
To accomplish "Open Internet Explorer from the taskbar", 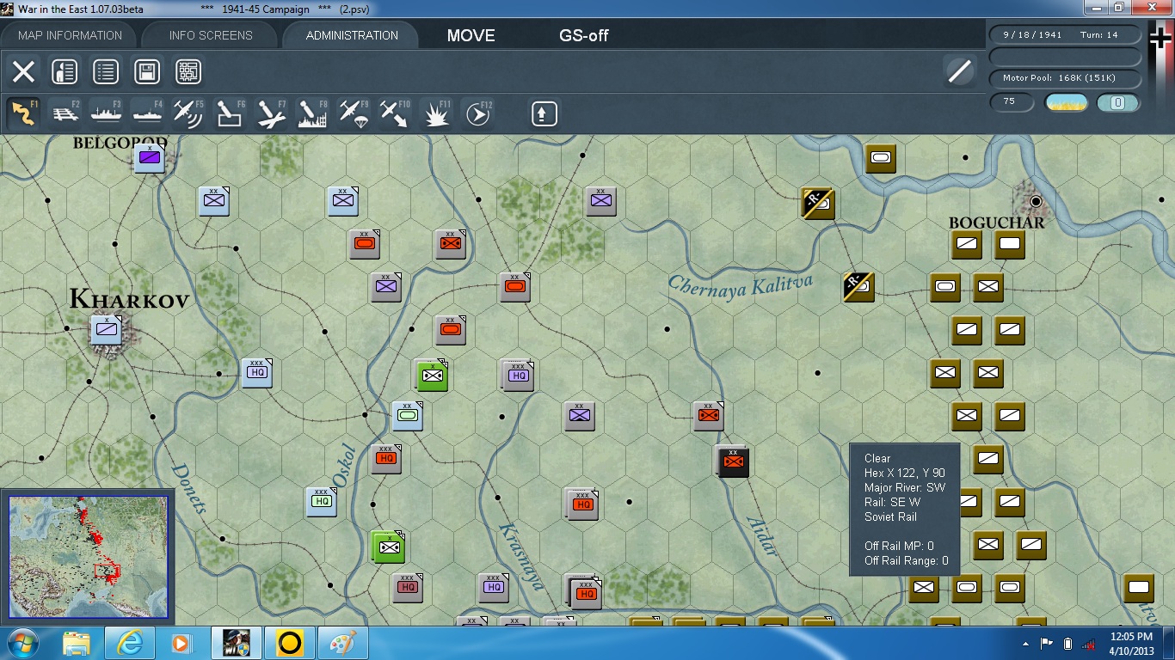I will point(129,643).
